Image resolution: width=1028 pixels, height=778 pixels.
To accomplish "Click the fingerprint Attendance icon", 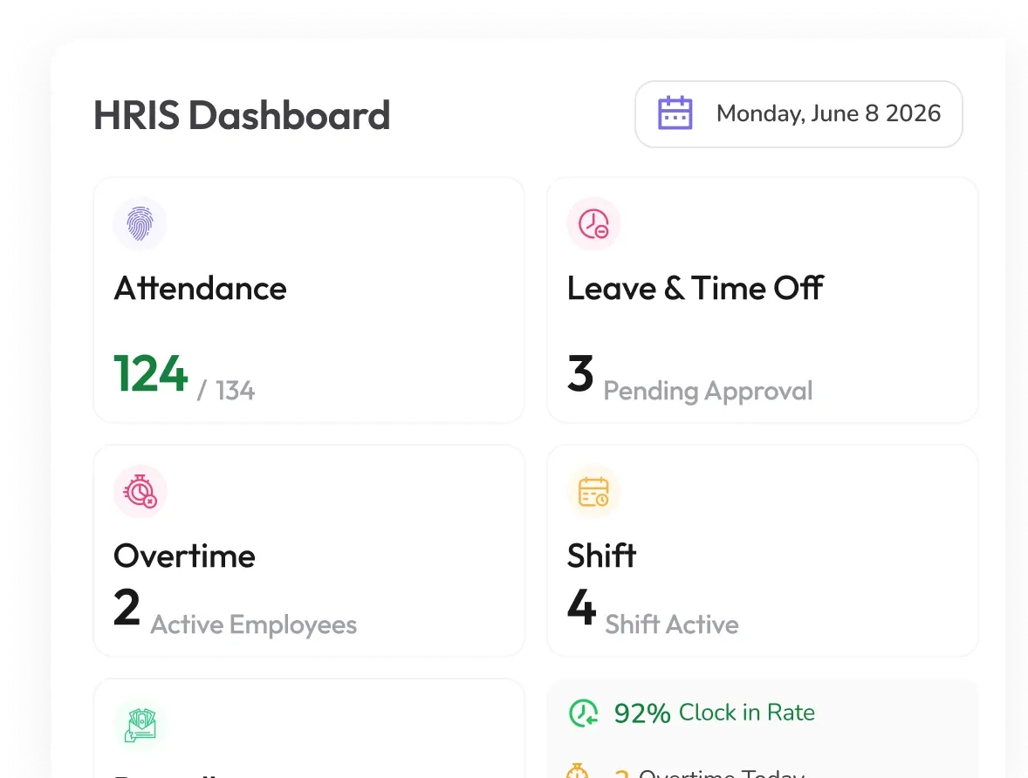I will click(x=140, y=224).
